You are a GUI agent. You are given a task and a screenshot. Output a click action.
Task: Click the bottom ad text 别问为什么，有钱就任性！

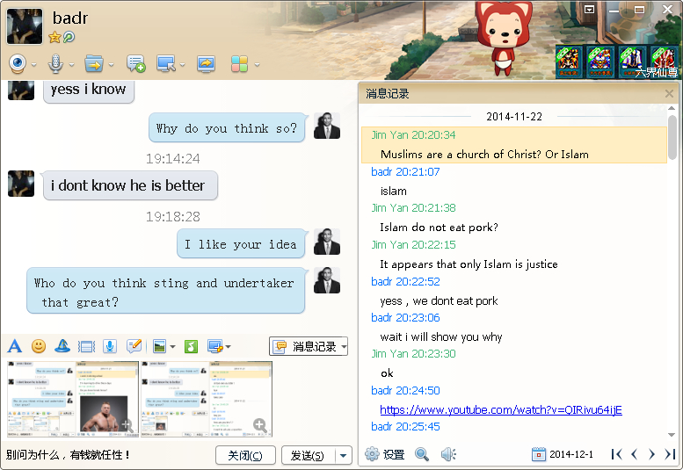pyautogui.click(x=68, y=455)
